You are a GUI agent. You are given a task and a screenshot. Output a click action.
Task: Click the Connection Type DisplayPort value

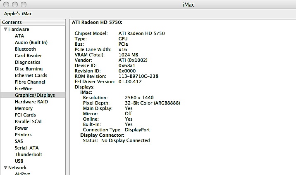(x=137, y=130)
